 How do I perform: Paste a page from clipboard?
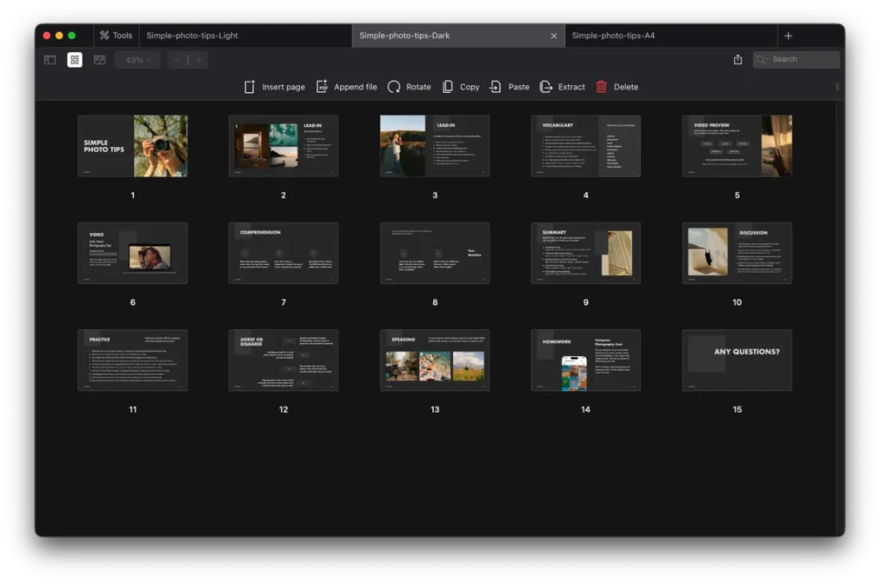coord(510,87)
